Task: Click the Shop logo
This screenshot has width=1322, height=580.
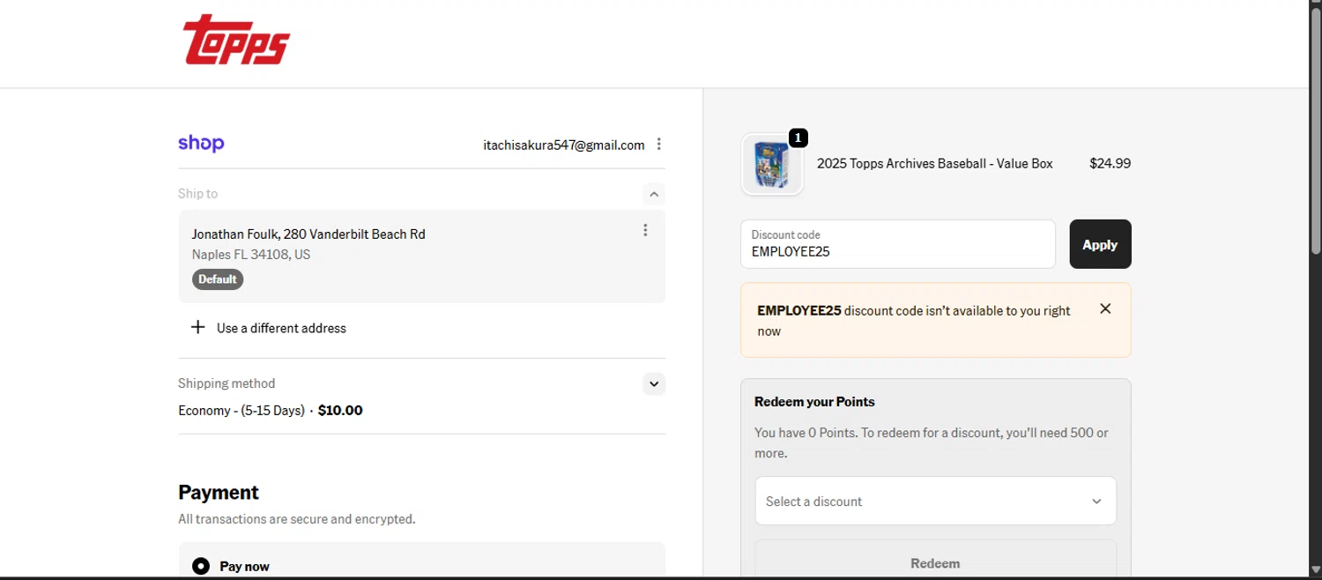Action: (201, 144)
